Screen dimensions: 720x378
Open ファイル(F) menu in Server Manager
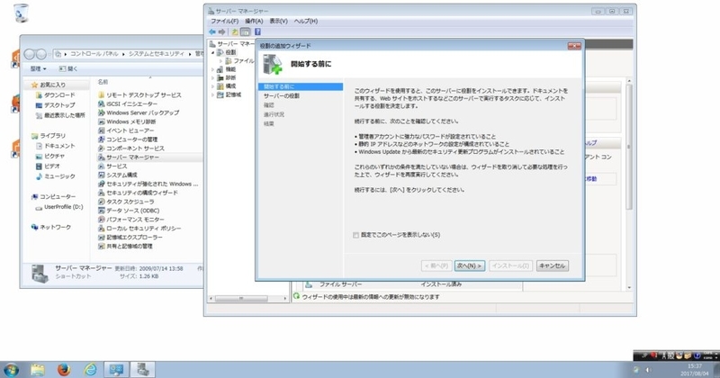(224, 21)
